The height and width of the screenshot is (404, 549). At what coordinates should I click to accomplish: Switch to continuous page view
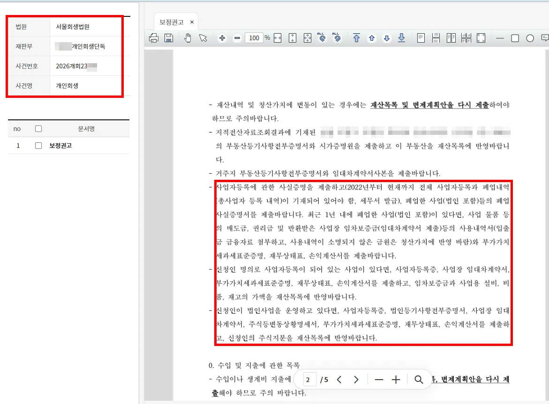[x=436, y=38]
